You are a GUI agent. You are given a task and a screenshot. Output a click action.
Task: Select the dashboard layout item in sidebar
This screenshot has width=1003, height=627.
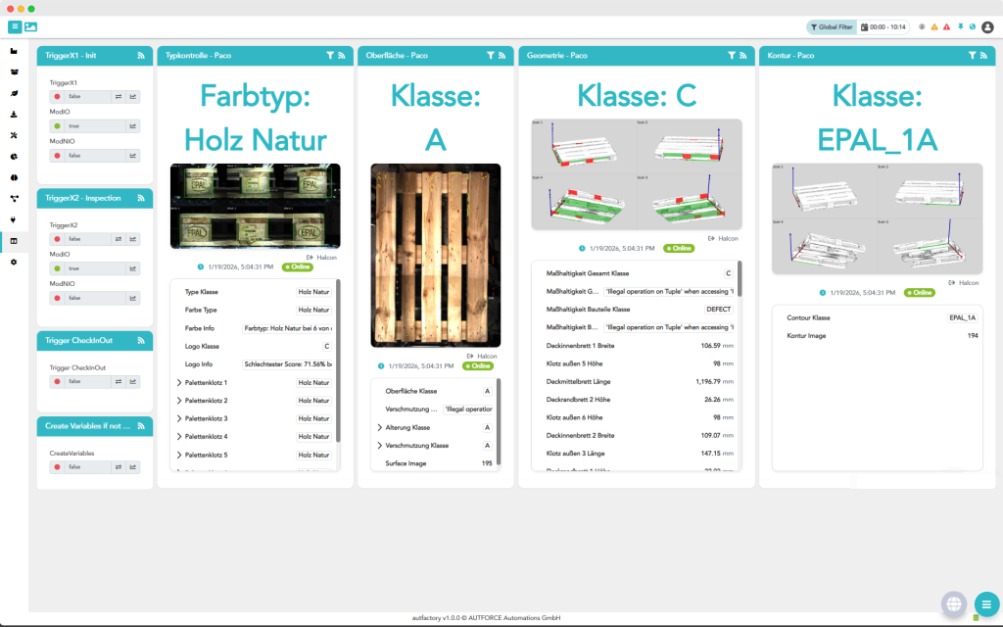tap(14, 241)
